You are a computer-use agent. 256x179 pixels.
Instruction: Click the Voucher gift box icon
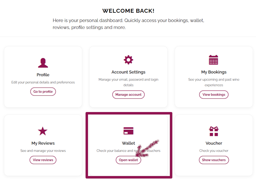(x=214, y=131)
